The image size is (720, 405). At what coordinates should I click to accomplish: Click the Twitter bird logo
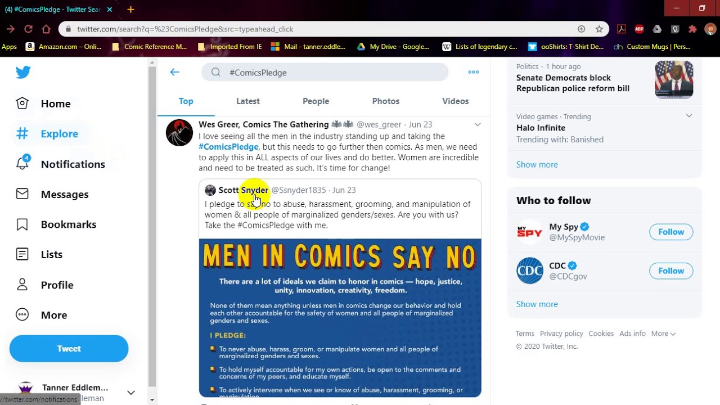[23, 73]
